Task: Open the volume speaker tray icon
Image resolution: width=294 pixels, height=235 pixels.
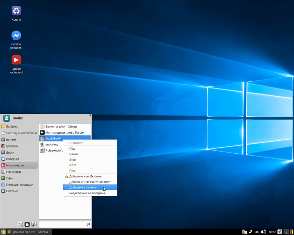Action: coord(263,232)
